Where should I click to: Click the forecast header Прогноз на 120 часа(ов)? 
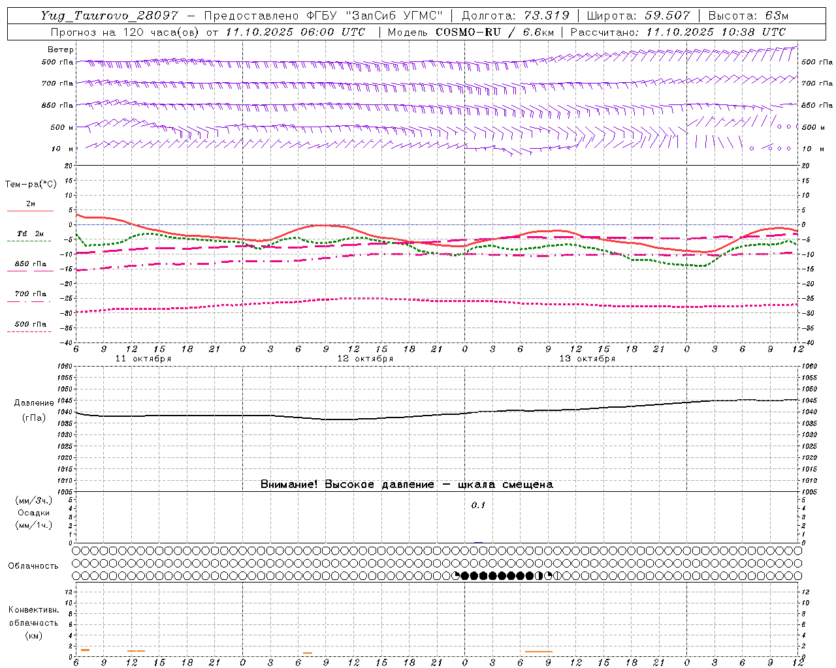126,32
